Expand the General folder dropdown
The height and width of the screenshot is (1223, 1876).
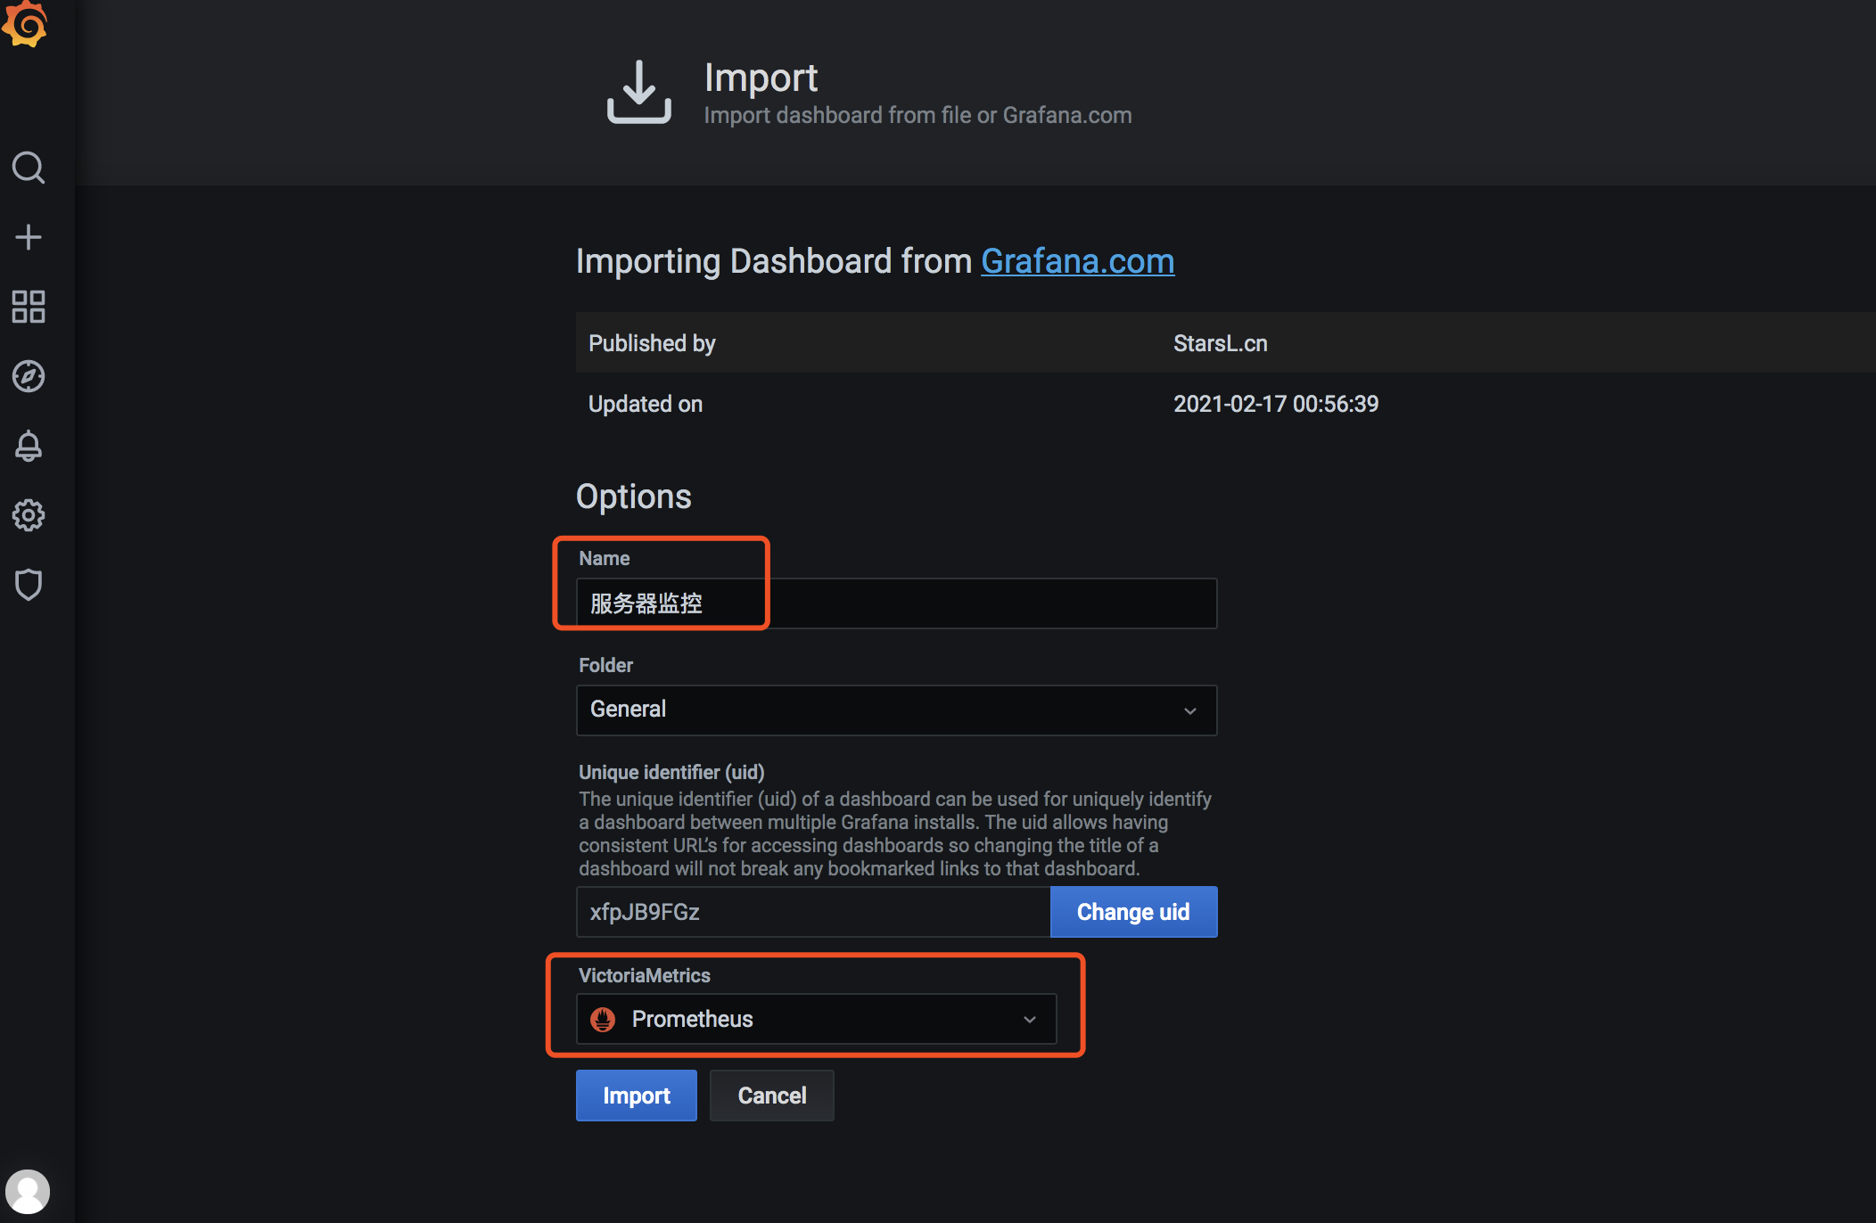896,710
